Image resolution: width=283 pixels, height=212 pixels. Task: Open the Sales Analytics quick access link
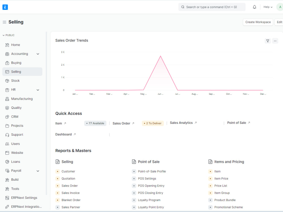(x=181, y=123)
